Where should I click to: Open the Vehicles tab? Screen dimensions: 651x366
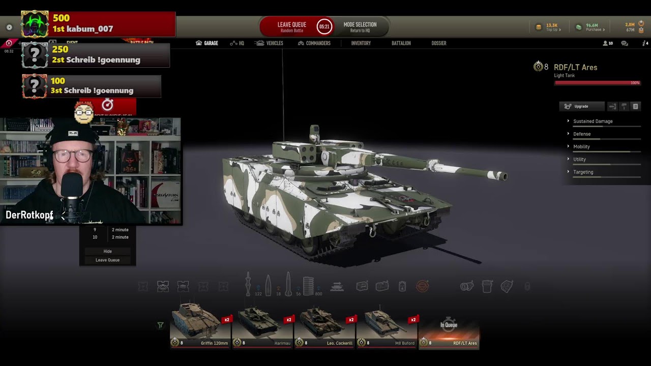(270, 43)
